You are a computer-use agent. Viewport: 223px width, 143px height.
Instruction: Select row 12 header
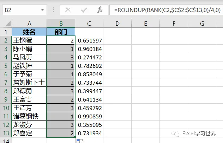6,125
